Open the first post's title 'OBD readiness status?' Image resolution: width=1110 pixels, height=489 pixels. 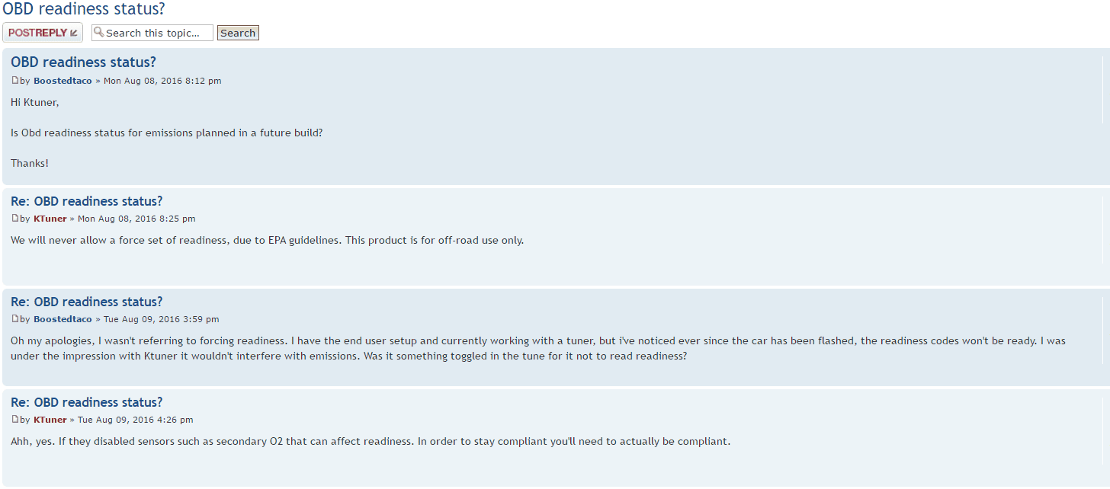point(83,62)
